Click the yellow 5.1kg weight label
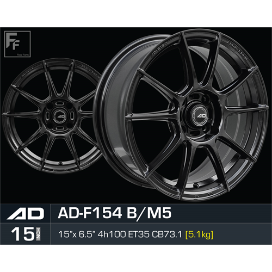Viewport: 272px width, 272px height. point(199,234)
